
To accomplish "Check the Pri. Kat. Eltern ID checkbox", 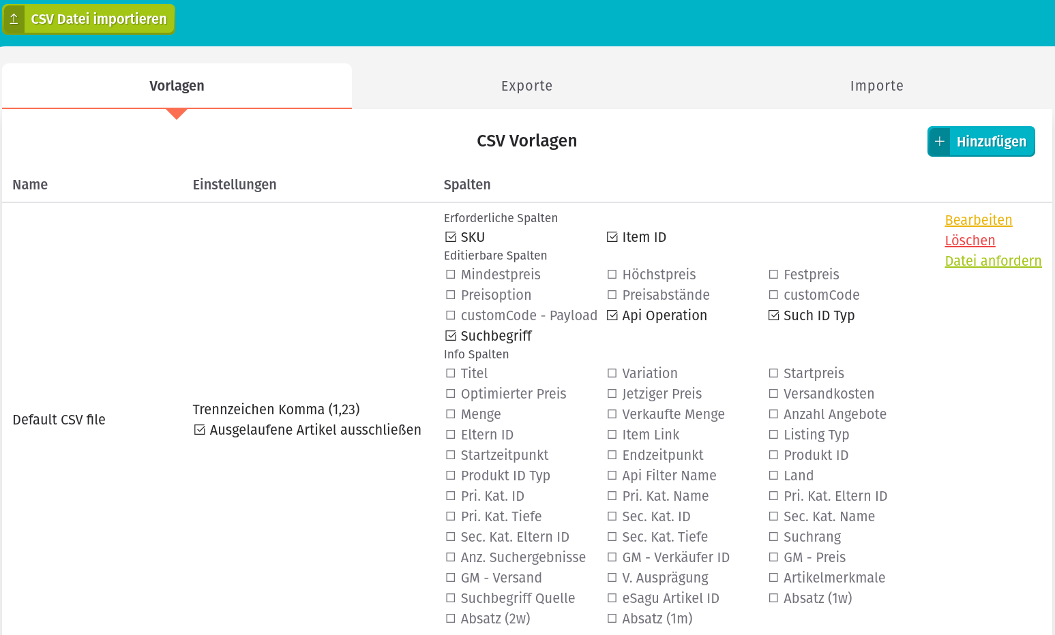I will click(x=773, y=496).
